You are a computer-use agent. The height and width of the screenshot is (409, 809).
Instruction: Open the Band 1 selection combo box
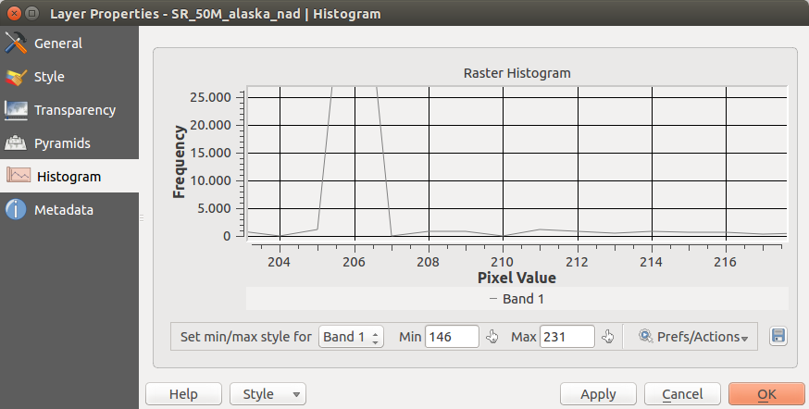point(350,337)
